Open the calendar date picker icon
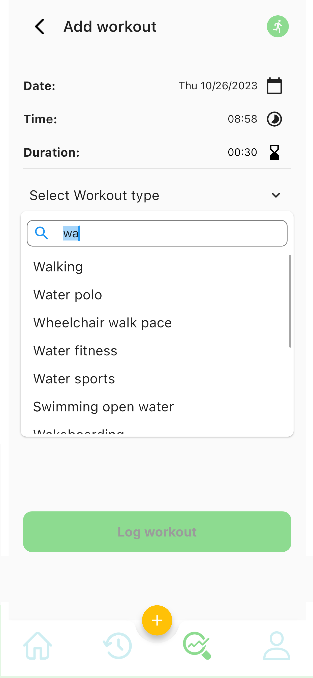The image size is (313, 678). 274,86
